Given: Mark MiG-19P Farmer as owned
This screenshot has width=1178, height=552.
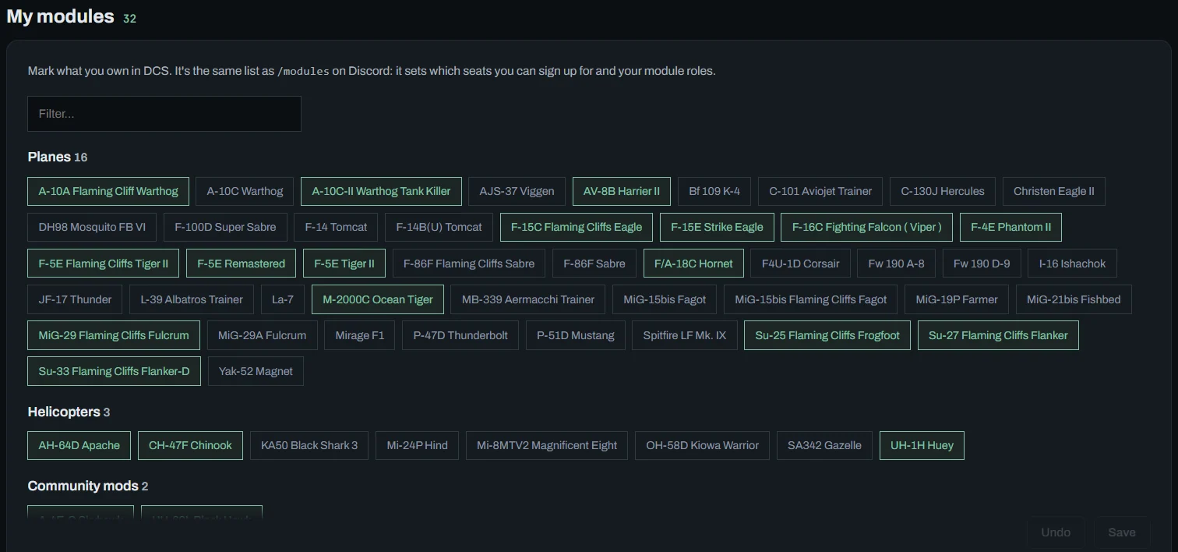Looking at the screenshot, I should click(957, 299).
